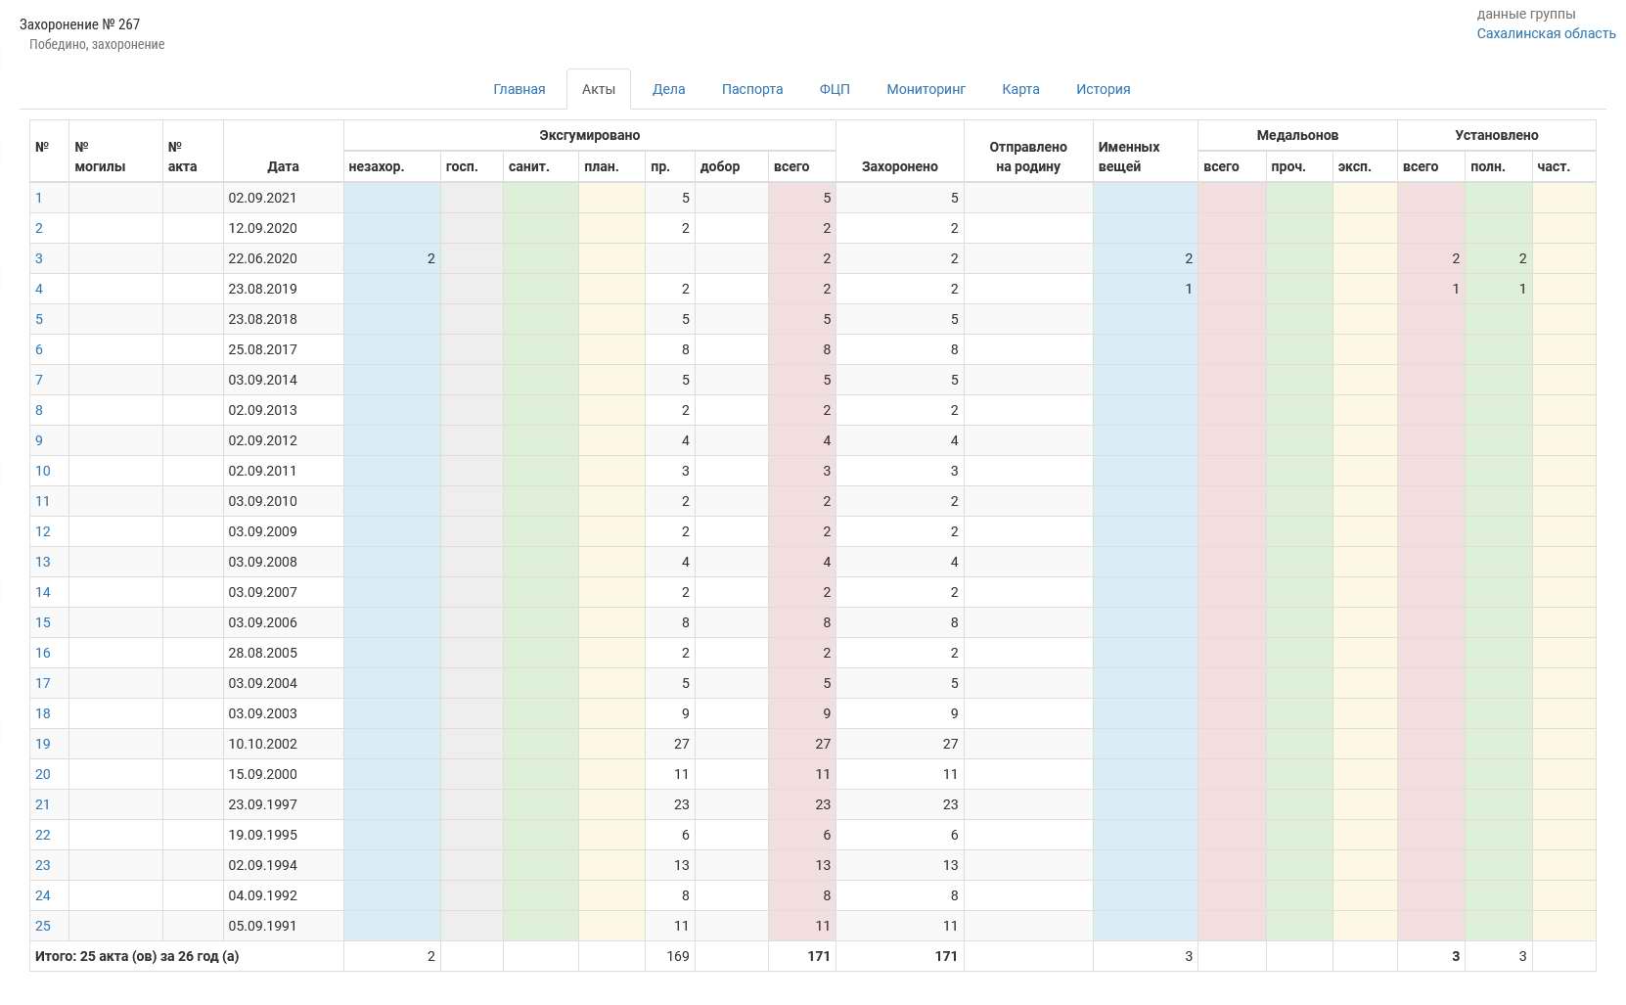
Task: Select the Акты tab
Action: point(598,89)
